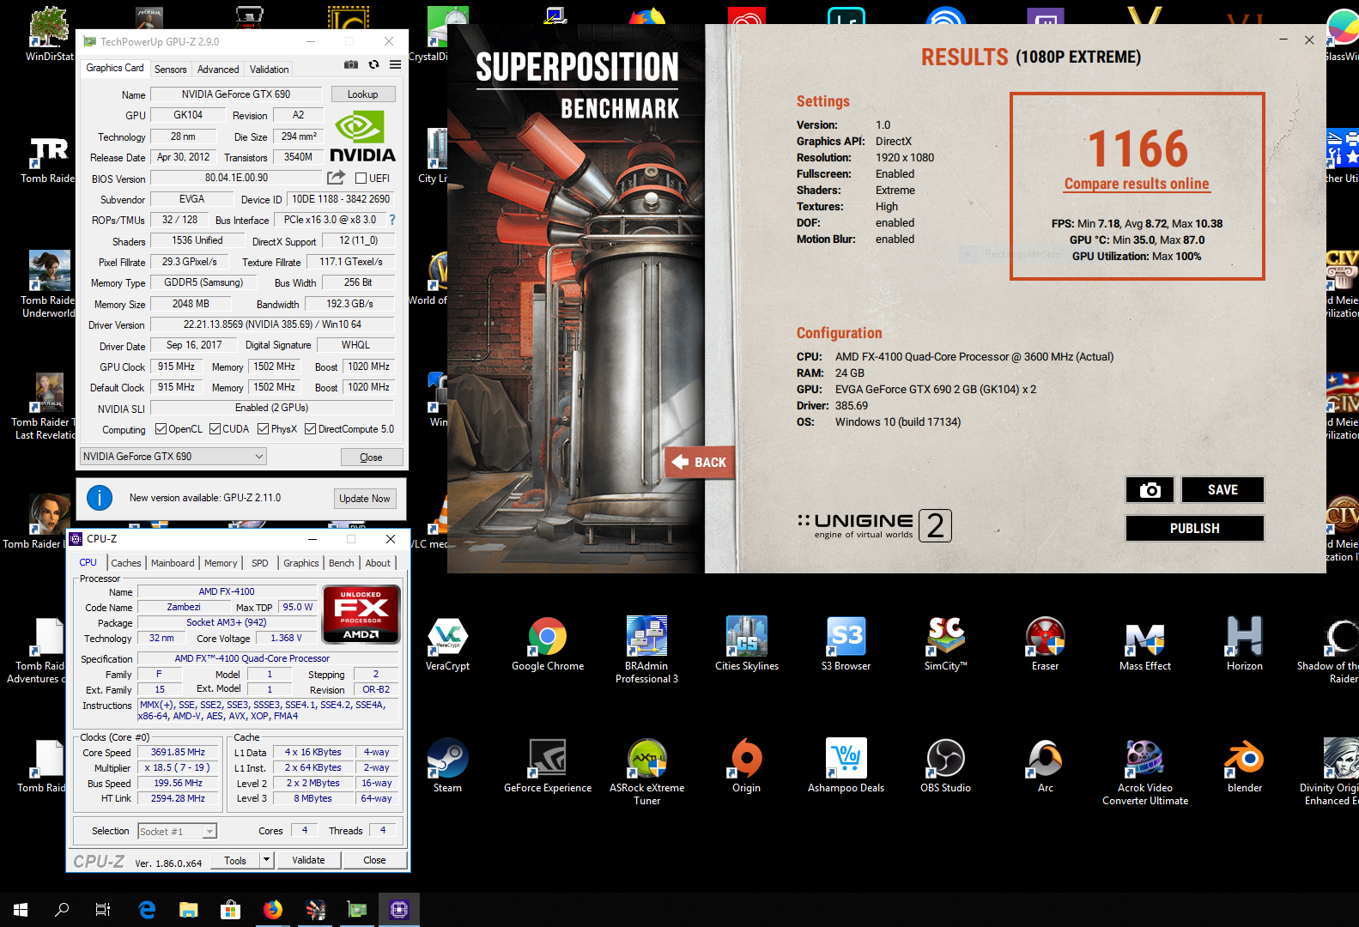Click GPU-Z screenshot camera icon
This screenshot has width=1359, height=927.
pos(351,64)
